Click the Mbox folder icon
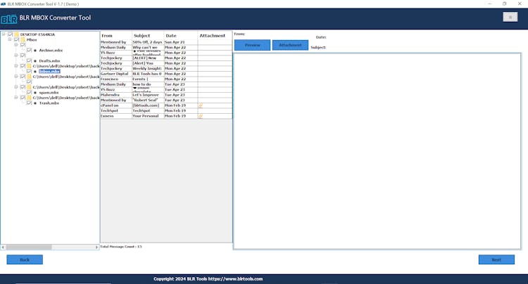 23,39
